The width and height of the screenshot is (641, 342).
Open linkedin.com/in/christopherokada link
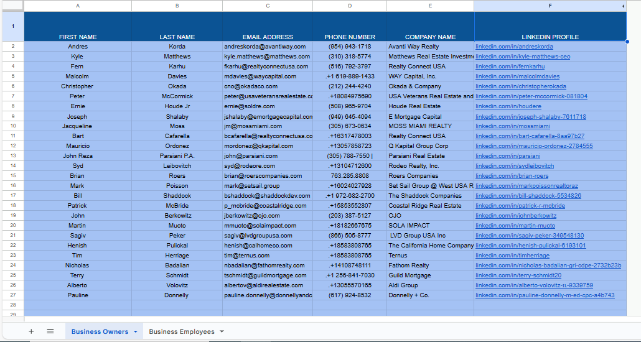(521, 86)
